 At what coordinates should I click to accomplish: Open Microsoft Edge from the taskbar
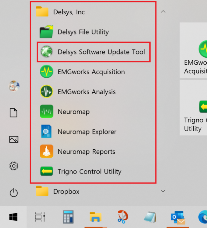(203, 217)
